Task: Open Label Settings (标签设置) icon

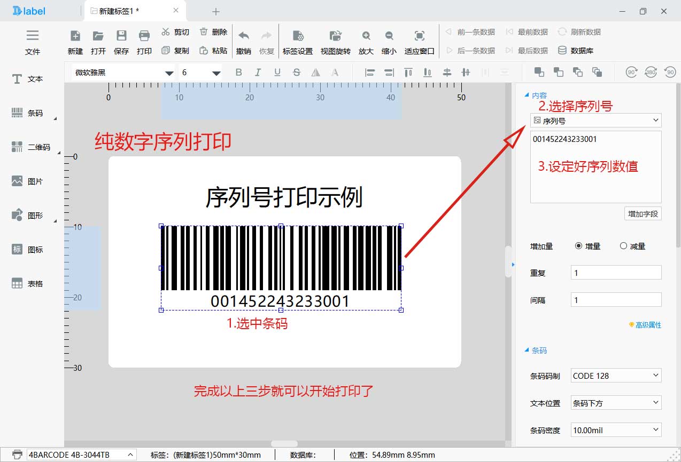Action: click(297, 36)
